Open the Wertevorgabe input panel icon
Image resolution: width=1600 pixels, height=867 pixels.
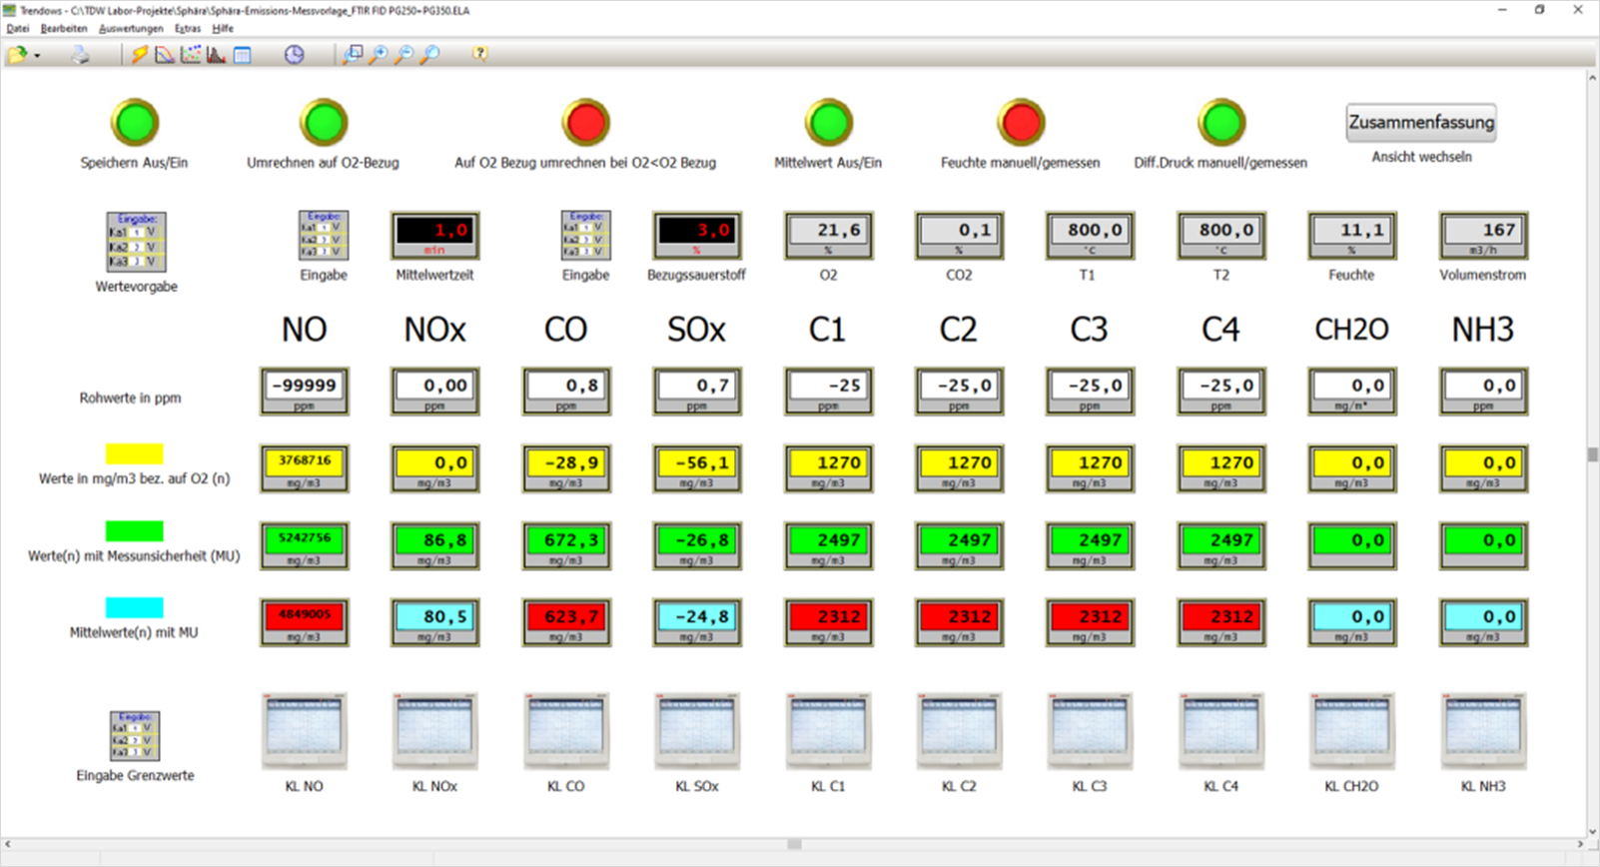(x=136, y=242)
